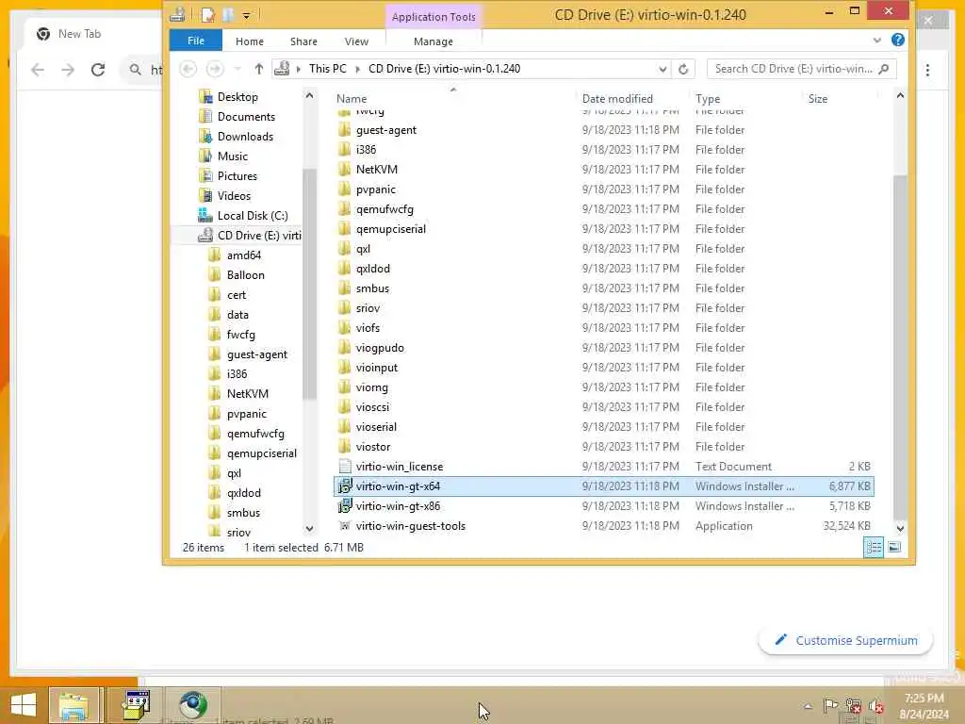Select Desktop in the navigation pane
Image resolution: width=965 pixels, height=724 pixels.
(x=237, y=97)
